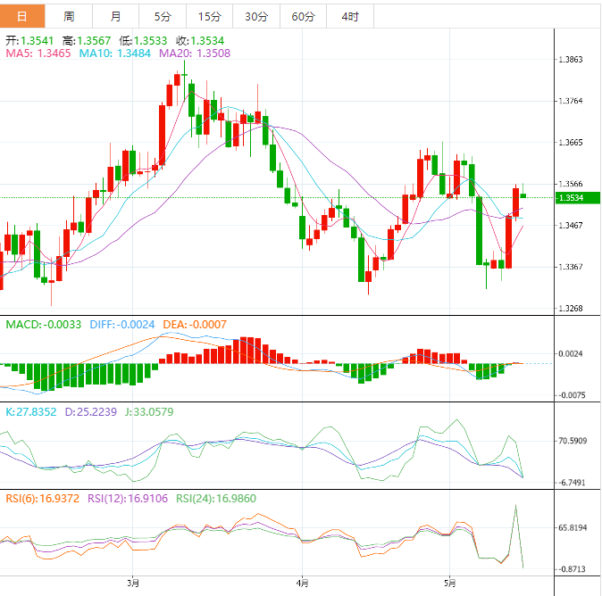The height and width of the screenshot is (596, 602).
Task: Show the 30分 chart tab
Action: [x=255, y=17]
